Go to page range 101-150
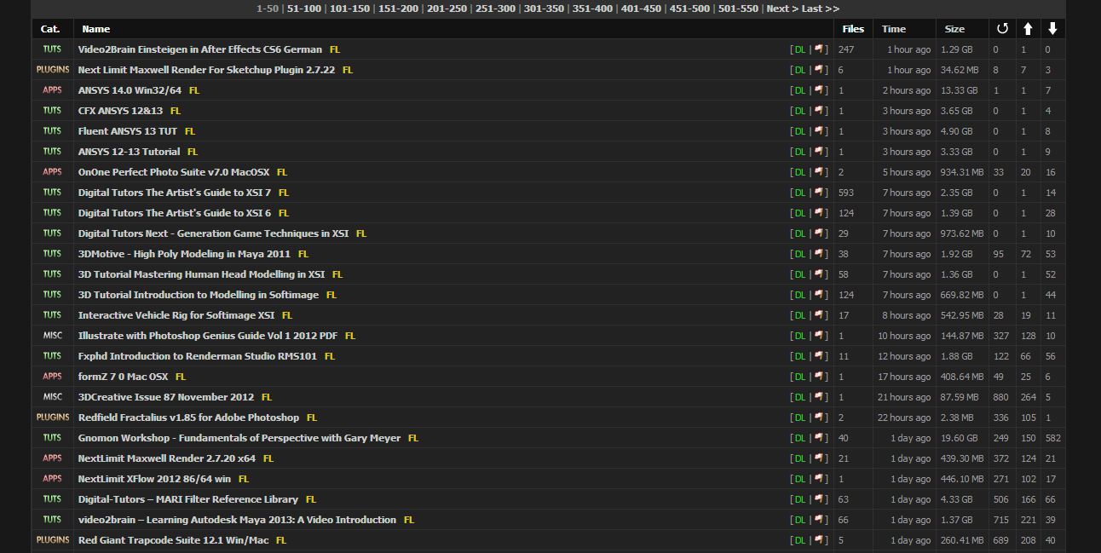This screenshot has width=1101, height=553. [350, 9]
